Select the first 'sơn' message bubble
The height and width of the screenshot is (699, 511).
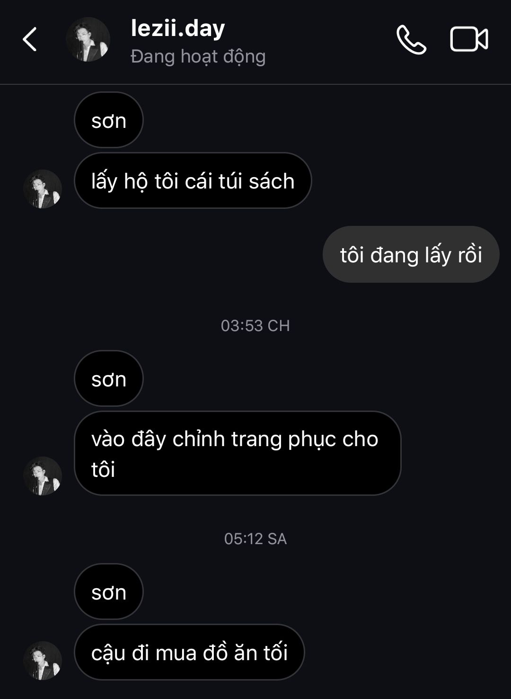click(109, 120)
